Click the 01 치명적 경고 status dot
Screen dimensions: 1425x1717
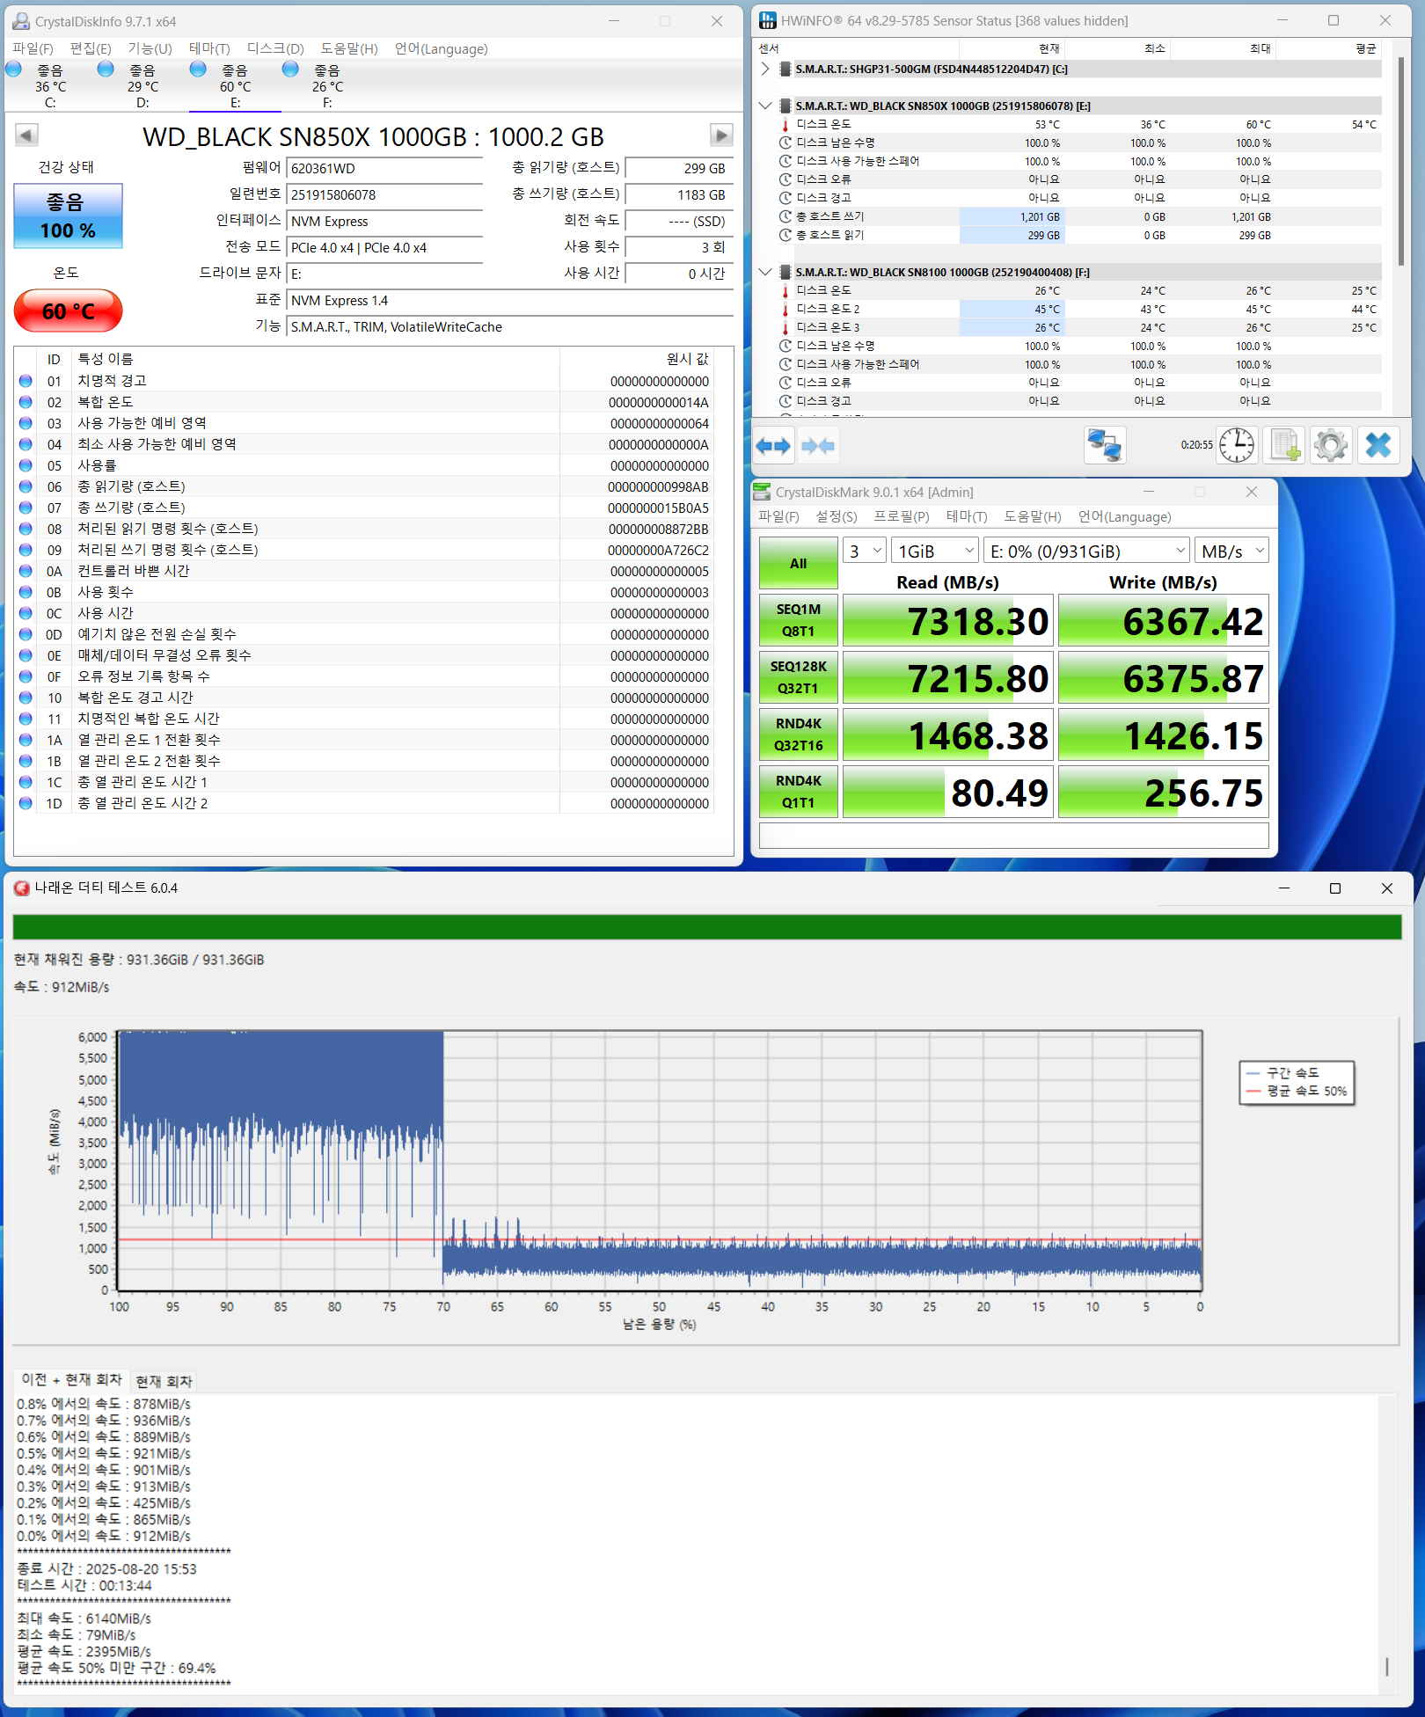point(26,381)
